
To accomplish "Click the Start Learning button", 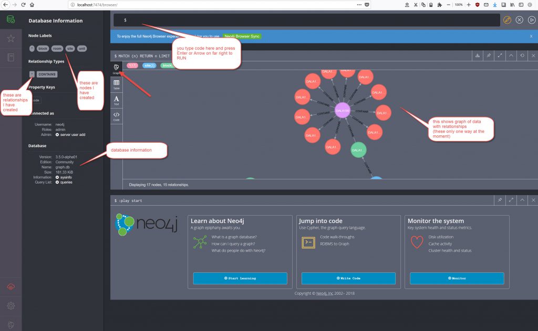I will point(240,278).
